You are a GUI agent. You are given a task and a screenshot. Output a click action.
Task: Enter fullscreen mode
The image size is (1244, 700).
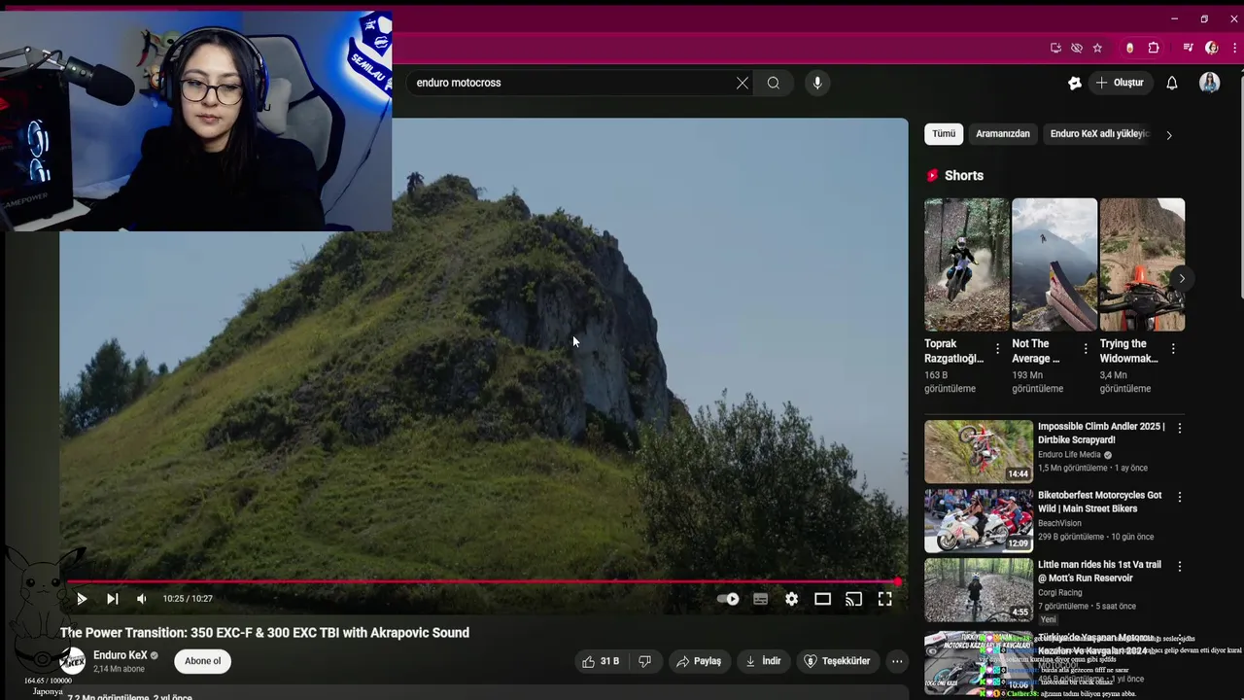tap(885, 599)
